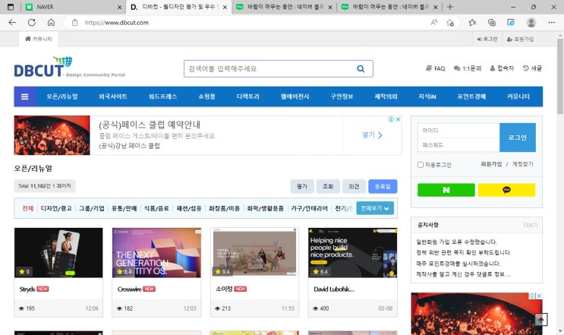This screenshot has width=564, height=335.
Task: Open the Stryds thumbnail
Action: (58, 253)
